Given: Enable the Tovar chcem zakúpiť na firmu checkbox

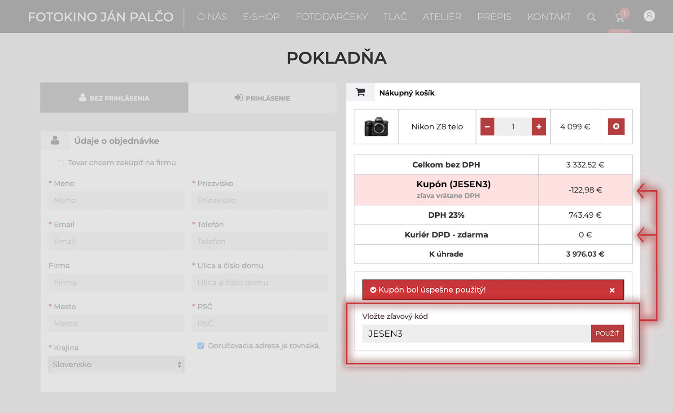Looking at the screenshot, I should coord(61,163).
